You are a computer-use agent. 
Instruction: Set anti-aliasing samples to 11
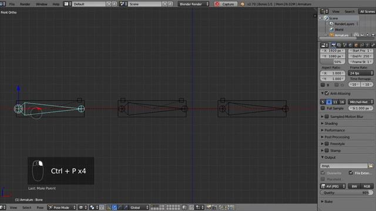click(x=335, y=102)
